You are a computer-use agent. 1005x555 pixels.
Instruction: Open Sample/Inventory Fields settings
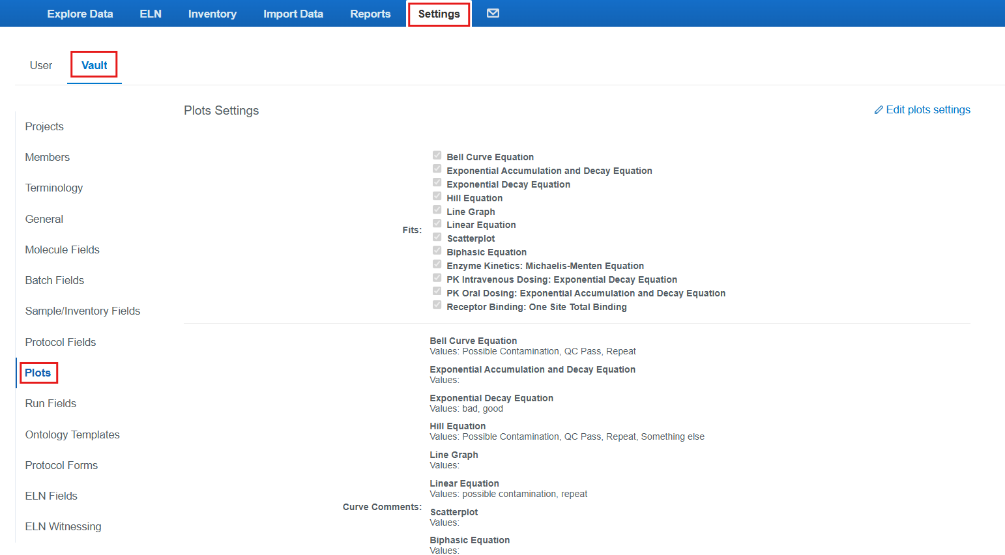(x=83, y=311)
